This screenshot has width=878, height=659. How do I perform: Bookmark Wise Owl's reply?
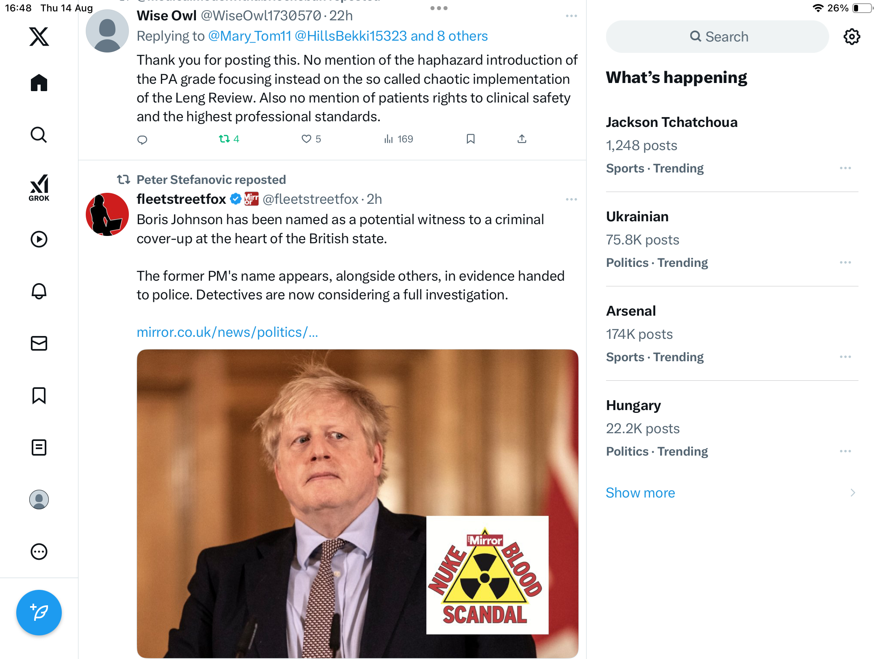tap(470, 139)
